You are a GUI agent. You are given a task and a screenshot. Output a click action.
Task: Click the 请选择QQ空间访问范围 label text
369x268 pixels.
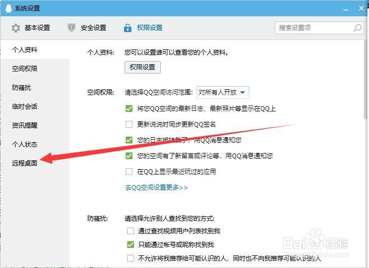click(x=159, y=92)
